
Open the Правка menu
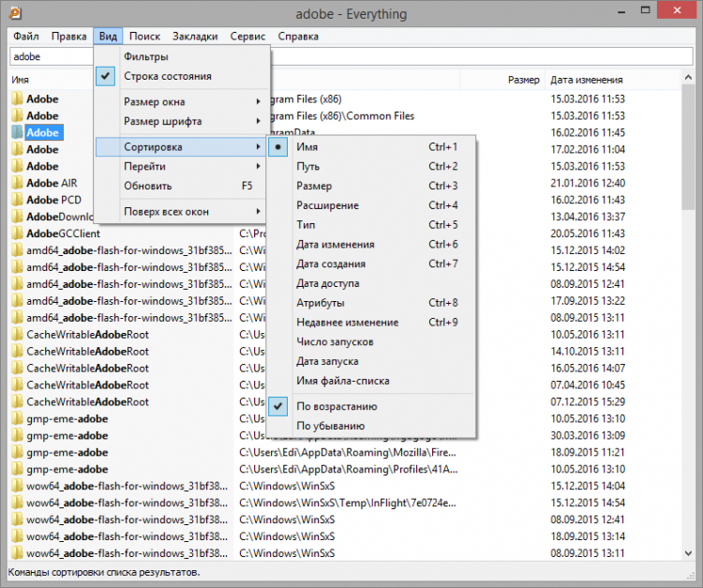coord(68,37)
